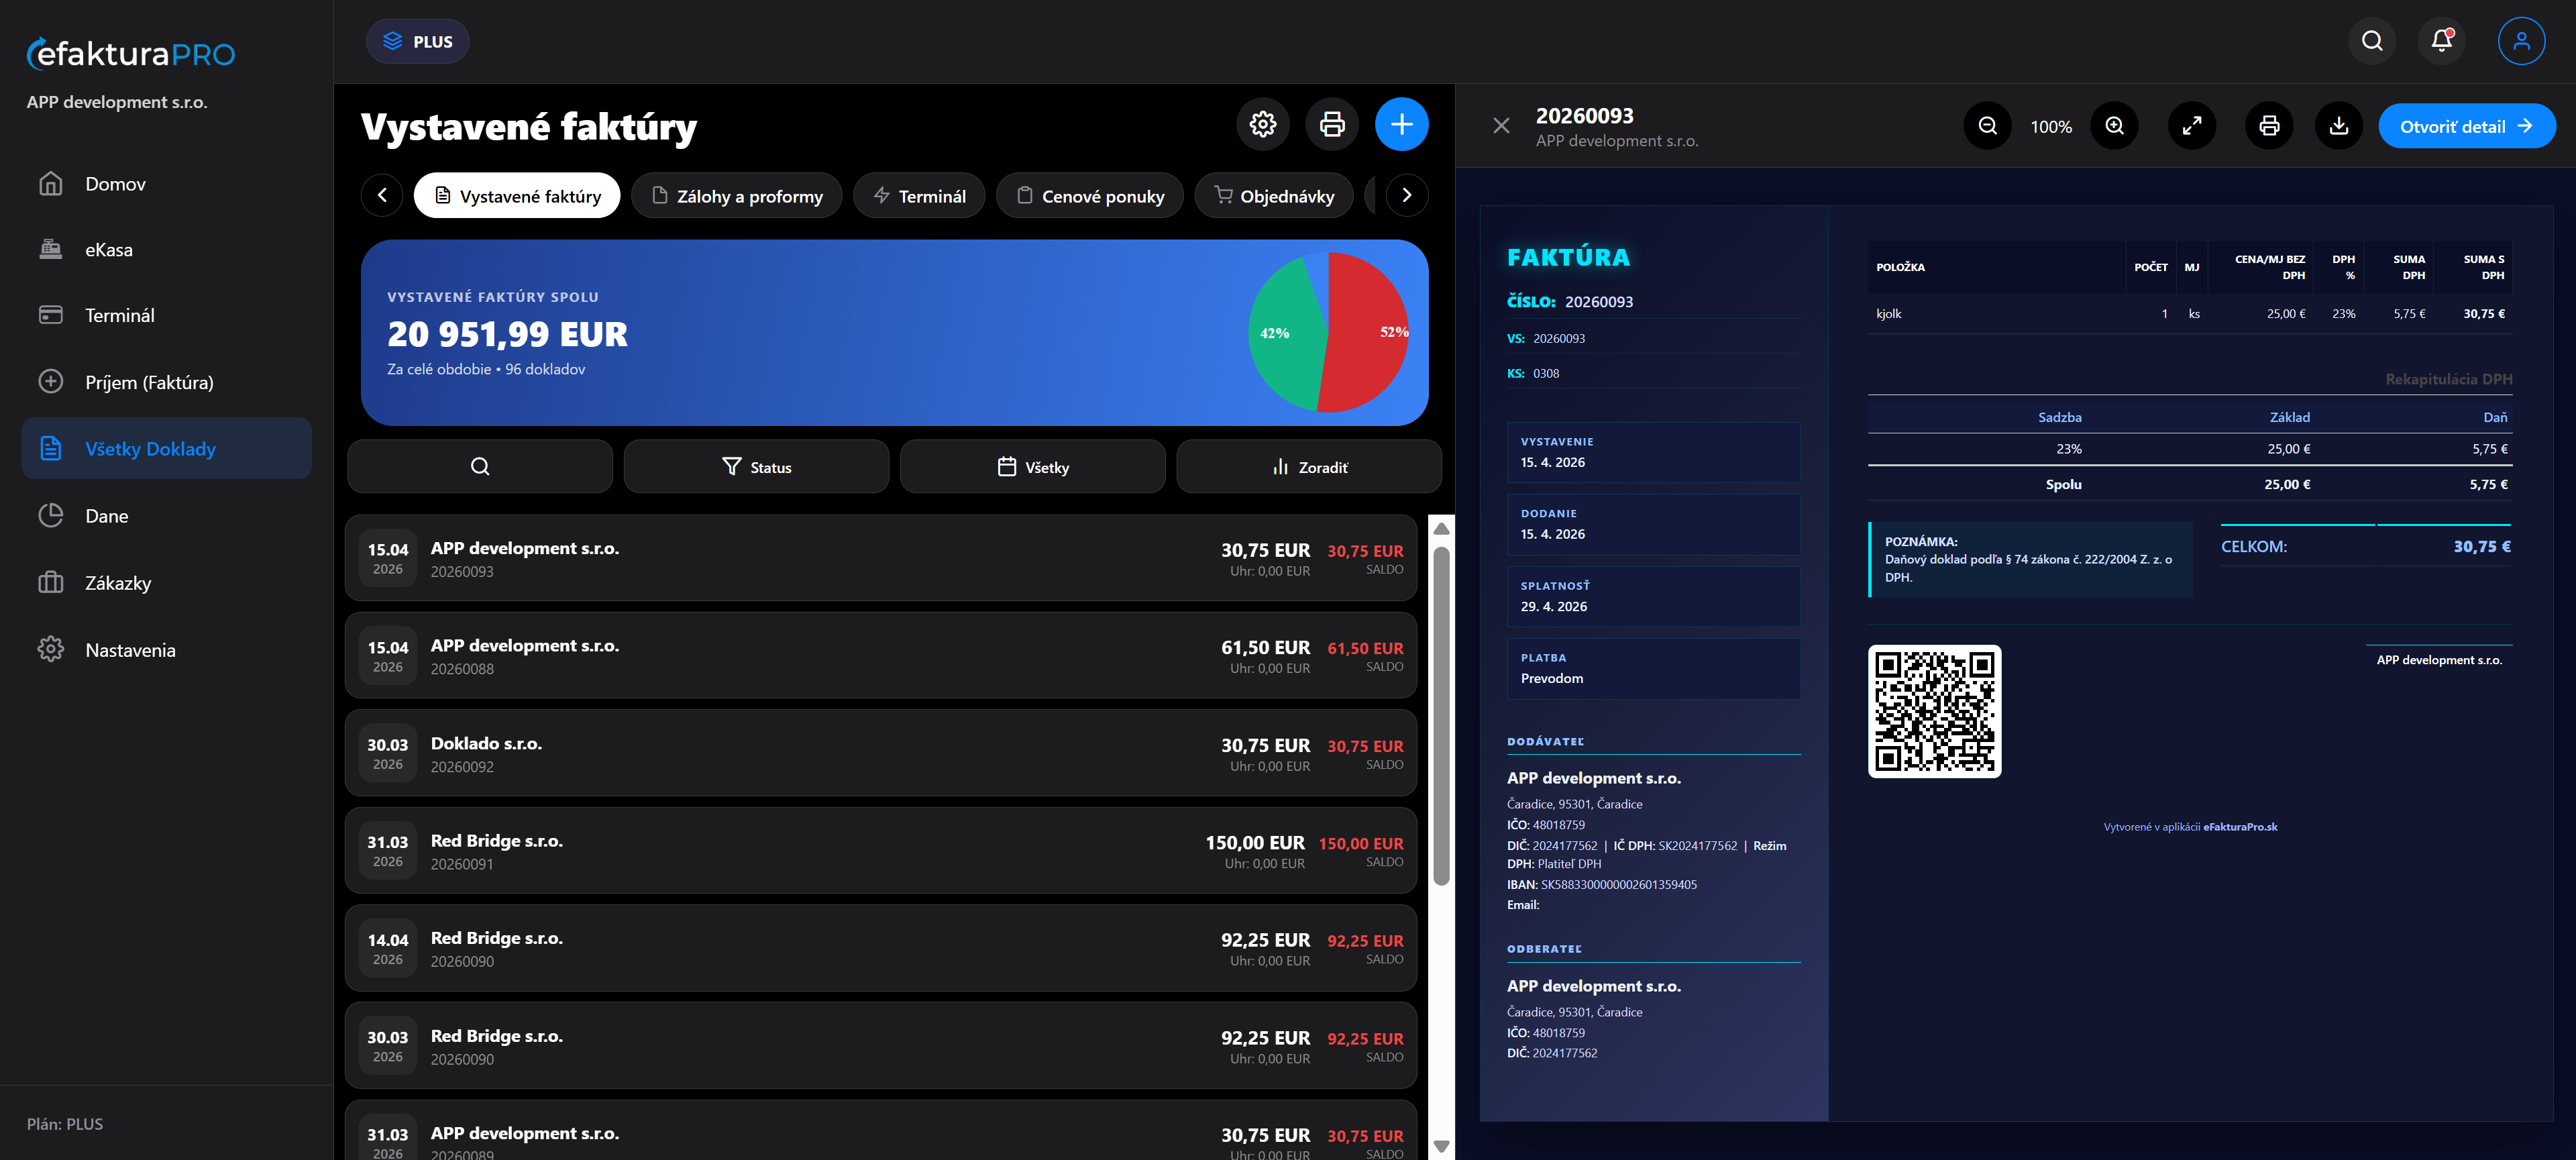The height and width of the screenshot is (1160, 2576).
Task: Open invoice 20260093 for APP development s.r.o.
Action: [x=880, y=558]
